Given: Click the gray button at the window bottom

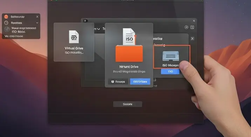Looking at the screenshot, I should (x=128, y=104).
